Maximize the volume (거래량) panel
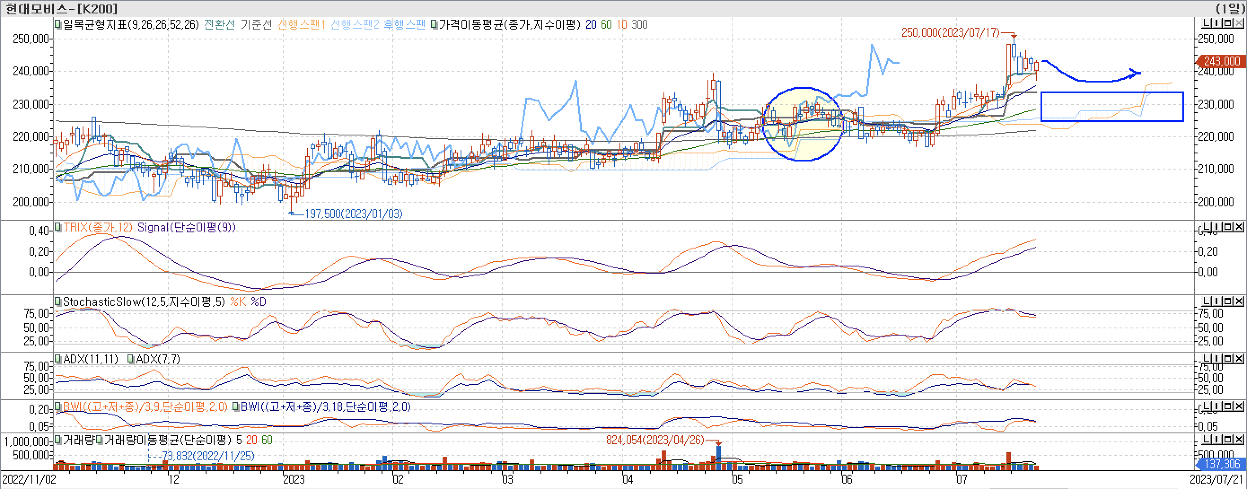 tap(1228, 439)
